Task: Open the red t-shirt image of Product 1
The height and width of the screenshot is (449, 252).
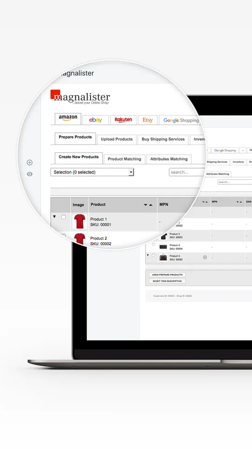Action: pyautogui.click(x=80, y=221)
